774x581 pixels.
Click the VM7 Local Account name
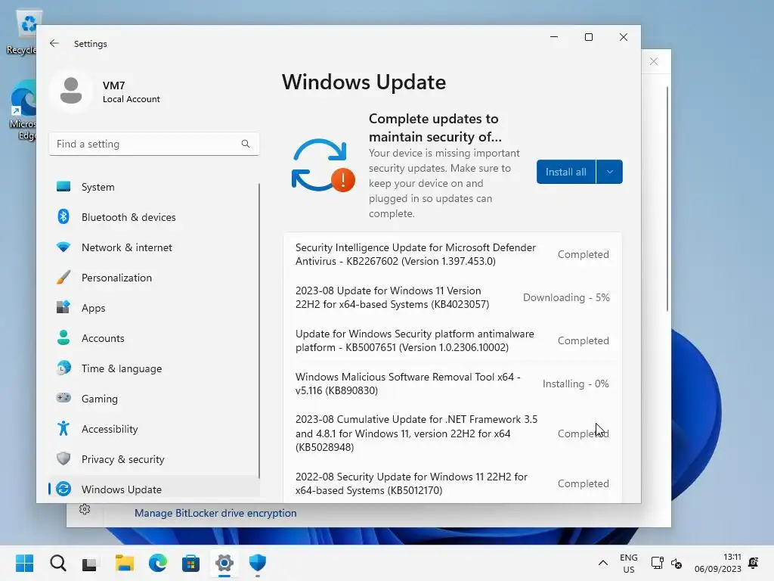131,92
